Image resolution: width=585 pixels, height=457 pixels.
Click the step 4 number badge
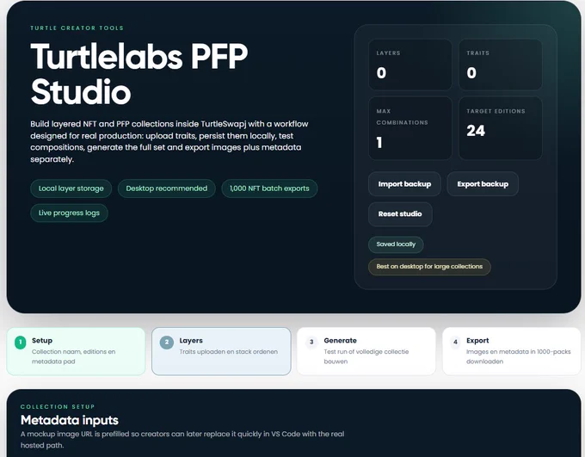pos(455,342)
